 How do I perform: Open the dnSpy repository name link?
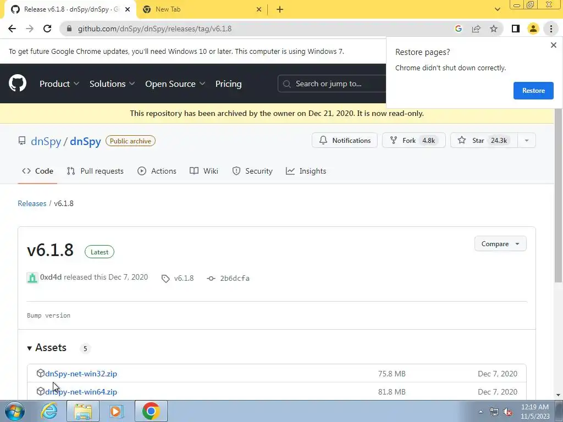pyautogui.click(x=85, y=141)
